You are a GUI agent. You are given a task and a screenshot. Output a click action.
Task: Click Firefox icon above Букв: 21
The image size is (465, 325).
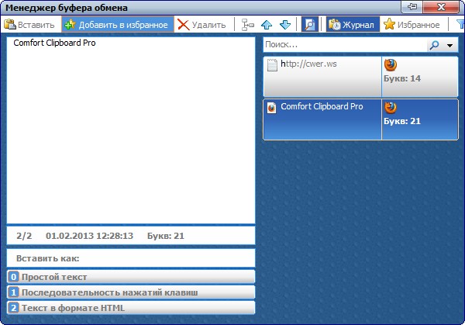pyautogui.click(x=391, y=108)
